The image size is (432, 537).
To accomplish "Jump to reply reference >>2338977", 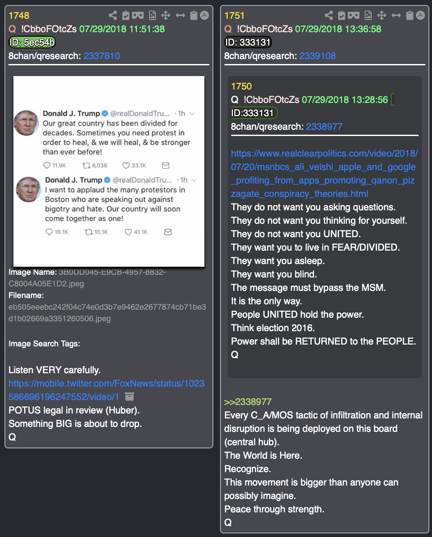I will point(248,402).
